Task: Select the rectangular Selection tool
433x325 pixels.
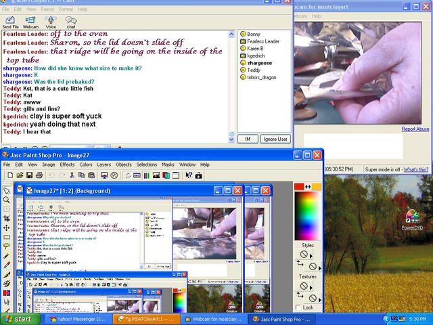Action: [7, 237]
